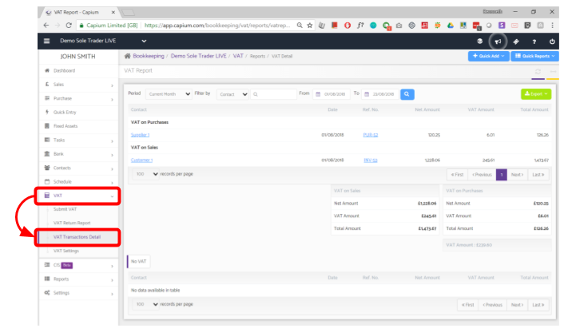This screenshot has width=564, height=332.
Task: Expand Sales menu in sidebar
Action: pyautogui.click(x=78, y=85)
